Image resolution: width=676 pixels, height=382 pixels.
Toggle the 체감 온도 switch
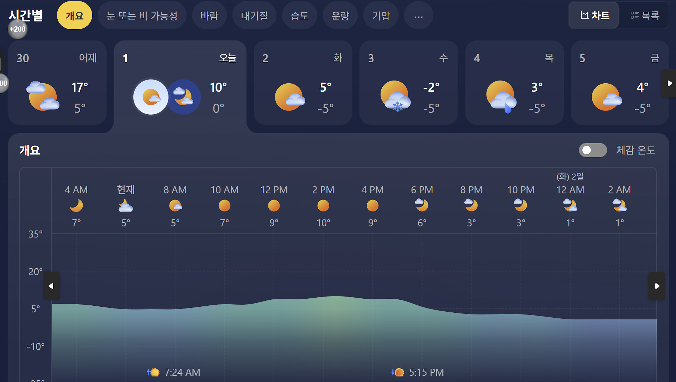[593, 150]
